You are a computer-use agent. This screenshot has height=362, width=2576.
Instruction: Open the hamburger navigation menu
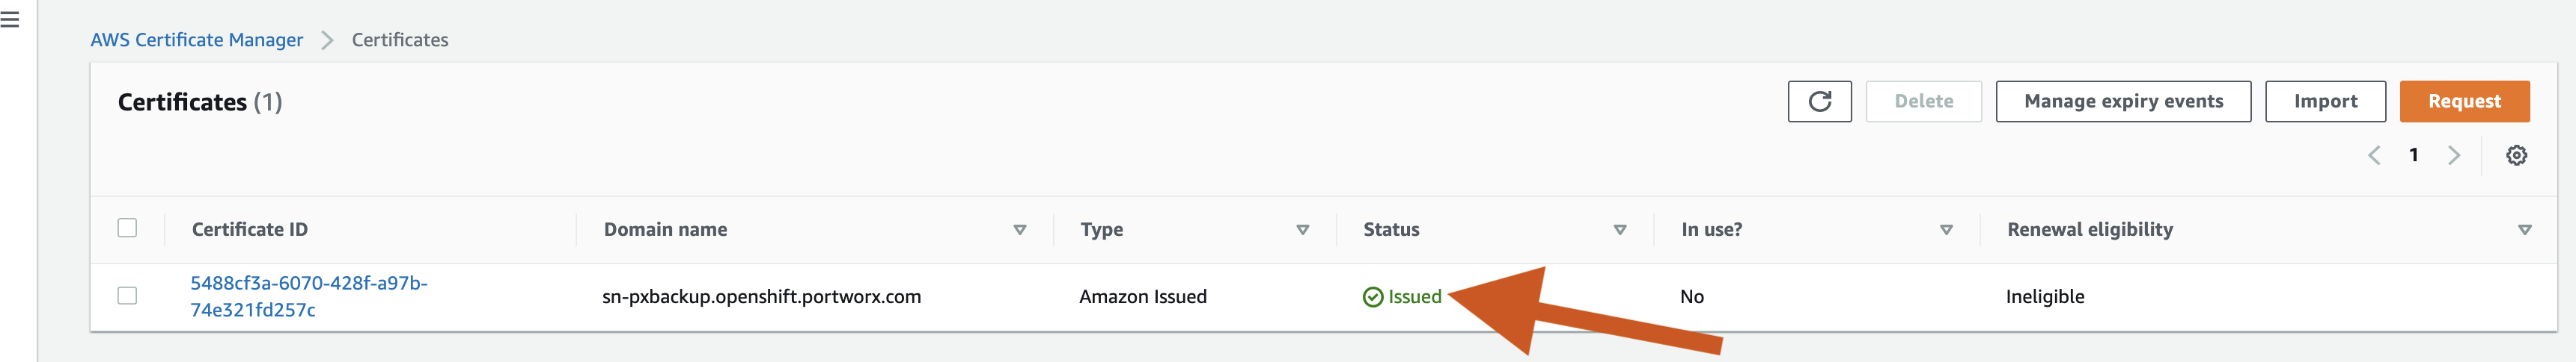point(10,19)
